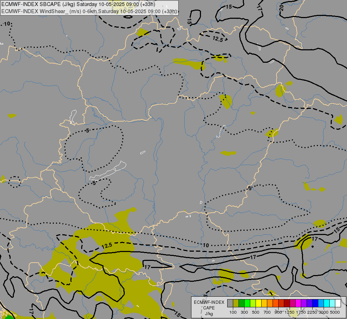The height and width of the screenshot is (319, 347).
Task: Click the legend value label 3000
Action: (x=324, y=312)
